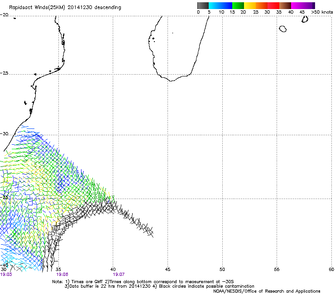The height and width of the screenshot is (294, 335).
Task: Click the purple 19:07 time label
Action: coord(119,275)
